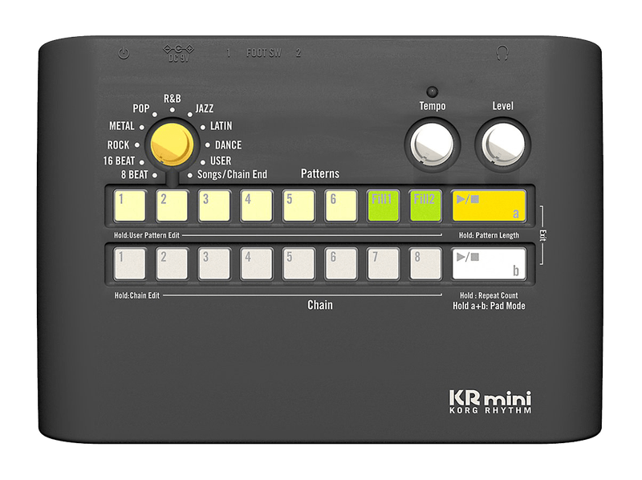Click Patterns pad 1
Screen dimensions: 642x480
(x=130, y=205)
